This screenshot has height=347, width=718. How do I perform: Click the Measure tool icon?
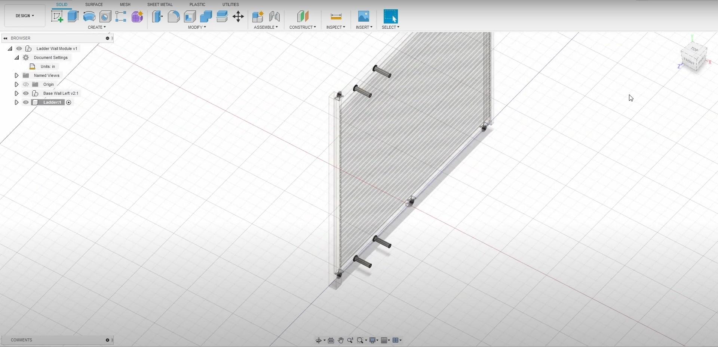(x=336, y=16)
